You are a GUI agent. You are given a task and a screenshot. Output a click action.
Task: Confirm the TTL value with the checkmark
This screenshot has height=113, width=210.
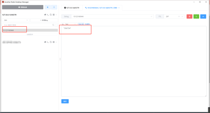pyautogui.click(x=182, y=16)
